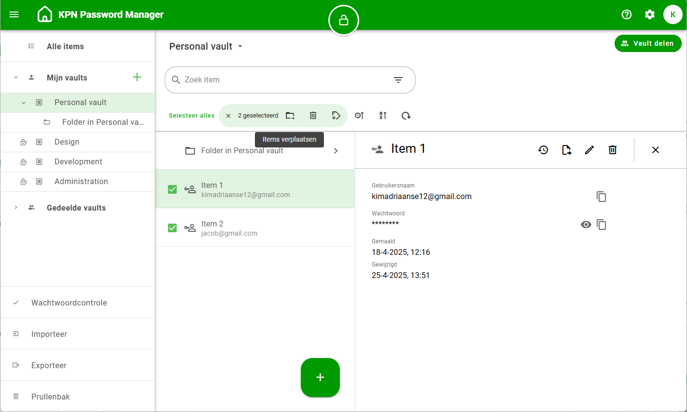Uncheck the Item 2 checkbox
The image size is (687, 412).
coord(172,228)
